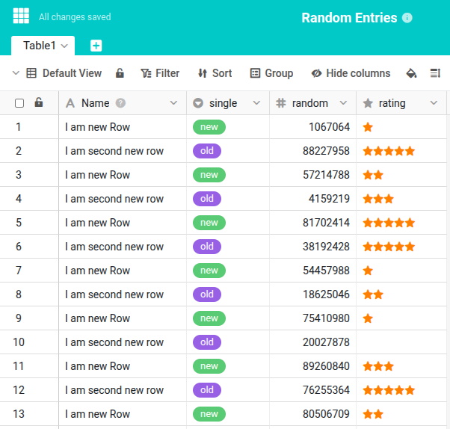This screenshot has height=429, width=450.
Task: Expand the views list chevron before Default View
Action: pyautogui.click(x=16, y=73)
